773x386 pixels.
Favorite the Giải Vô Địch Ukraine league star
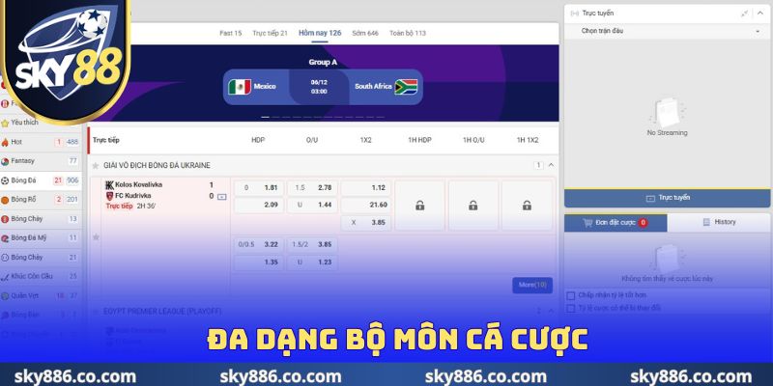pyautogui.click(x=96, y=166)
